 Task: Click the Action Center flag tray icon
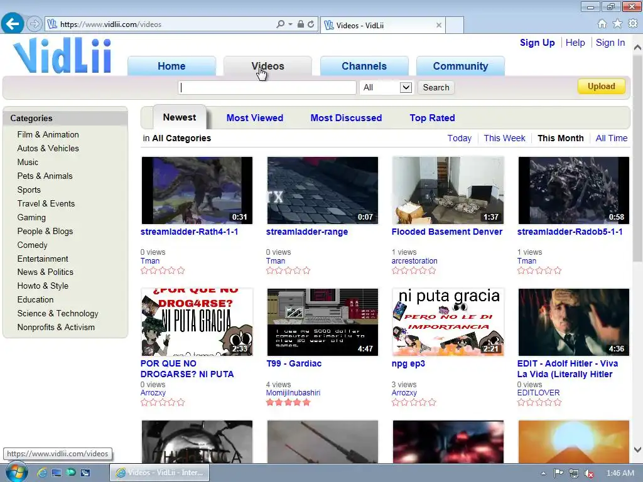pos(558,473)
